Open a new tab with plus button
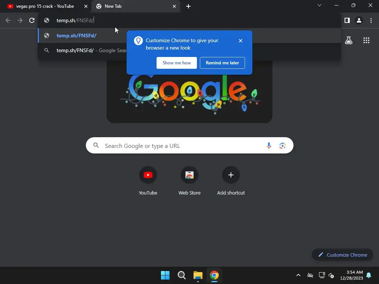379x284 pixels. [188, 6]
